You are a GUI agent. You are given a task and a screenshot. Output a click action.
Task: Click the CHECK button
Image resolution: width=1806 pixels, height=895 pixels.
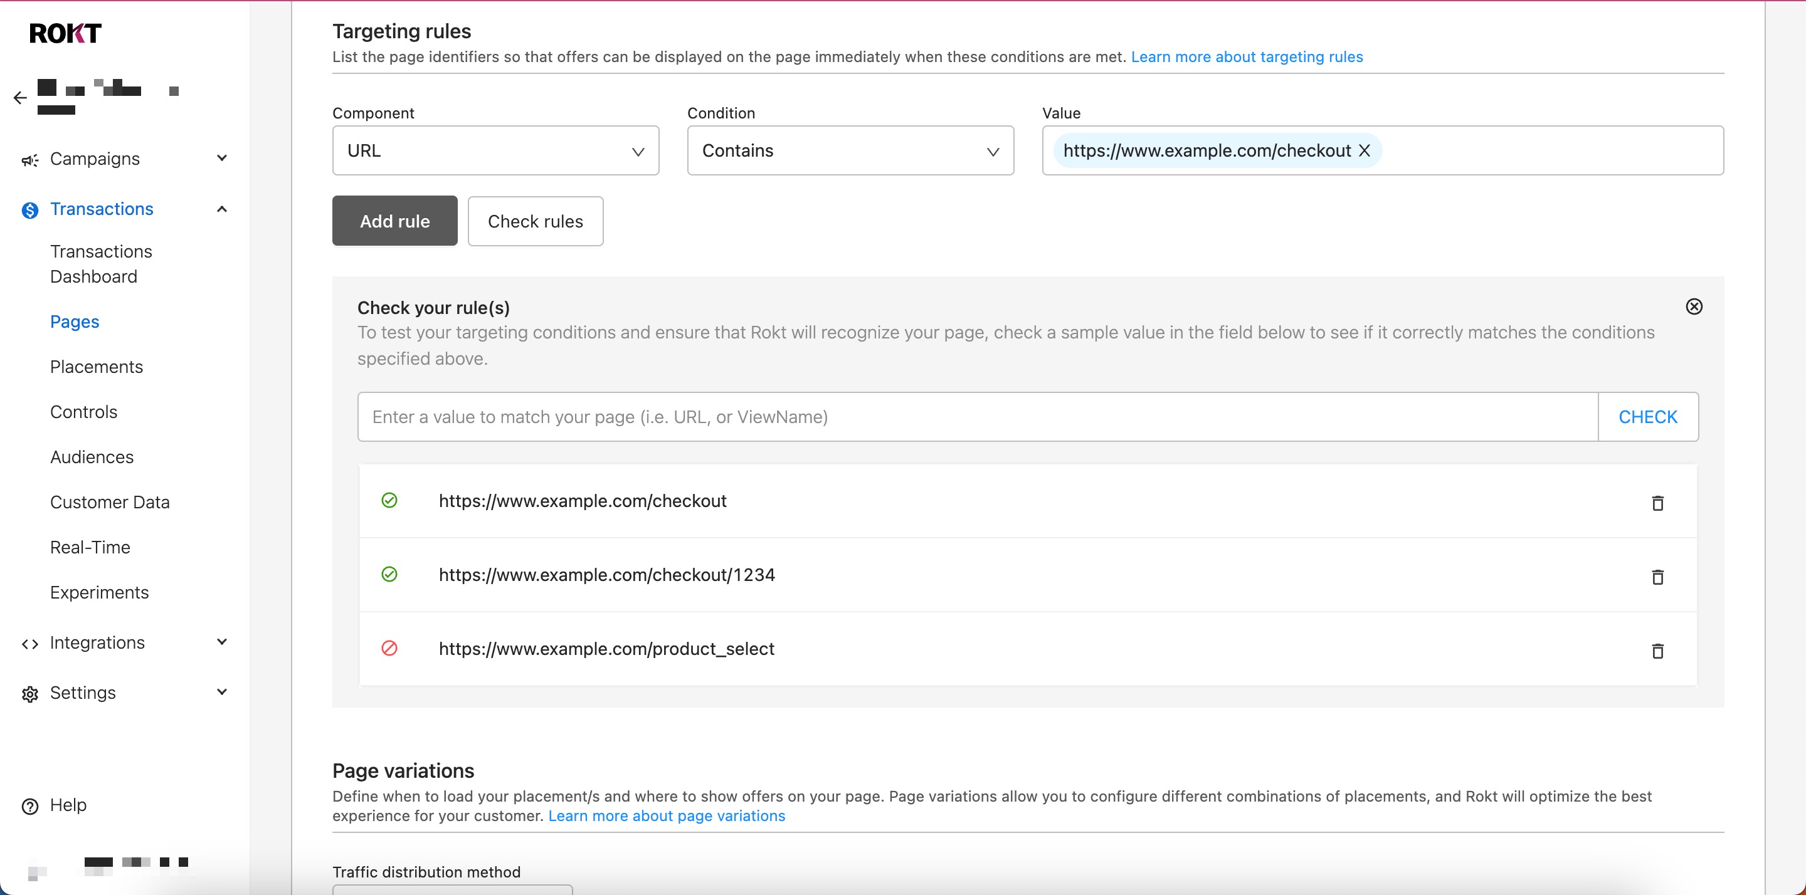[1647, 416]
